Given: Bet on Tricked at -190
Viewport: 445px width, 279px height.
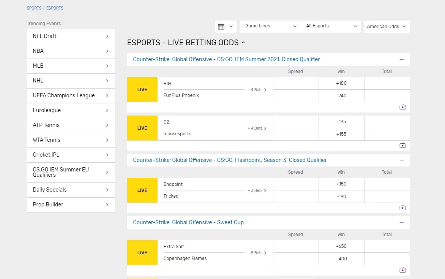Looking at the screenshot, I should (341, 196).
